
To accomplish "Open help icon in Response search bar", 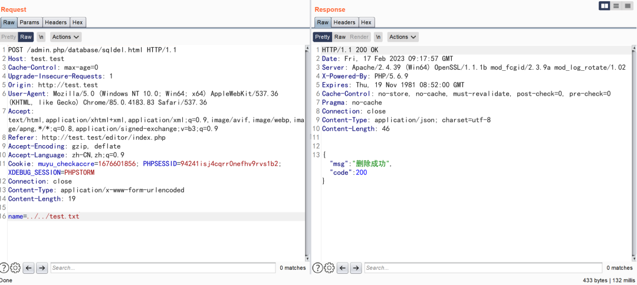I will (318, 267).
